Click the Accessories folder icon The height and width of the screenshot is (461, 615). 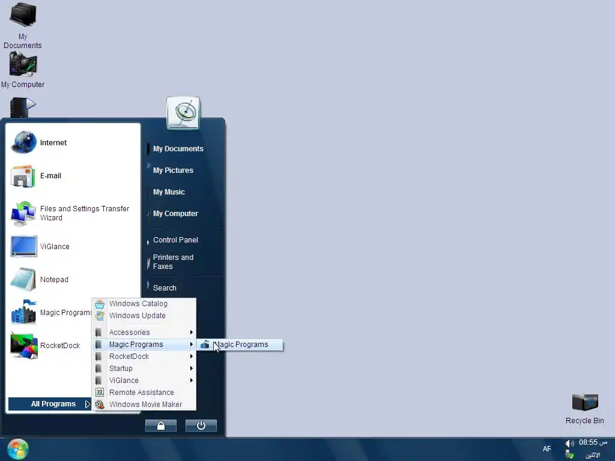tap(99, 333)
